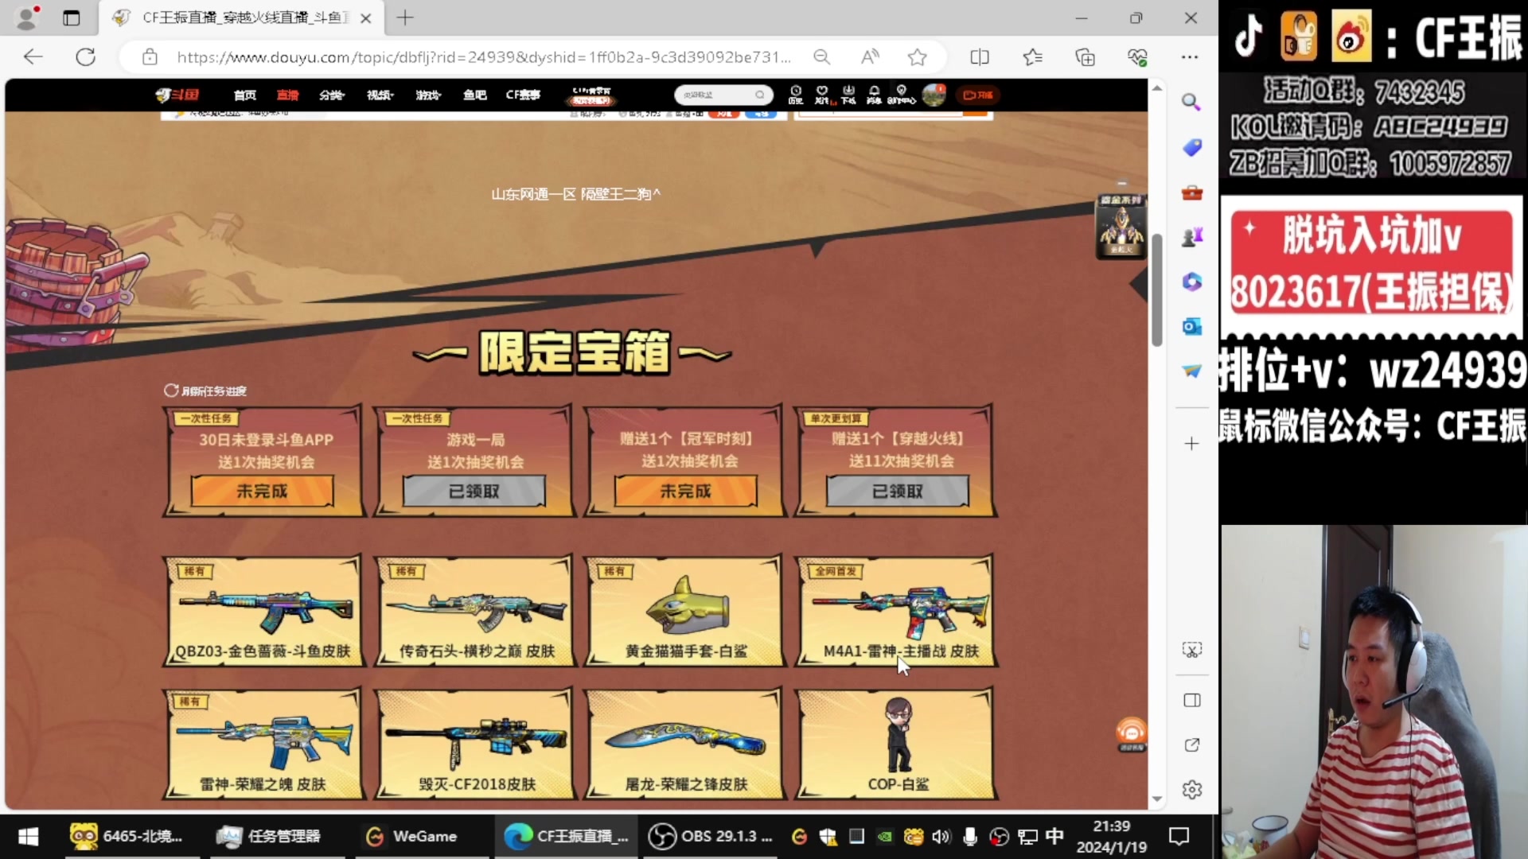Open Outlook in the Edge sidebar
The width and height of the screenshot is (1528, 859).
coord(1191,326)
